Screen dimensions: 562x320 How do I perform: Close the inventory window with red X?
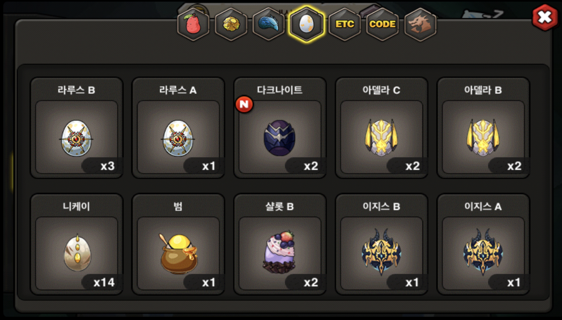click(545, 17)
